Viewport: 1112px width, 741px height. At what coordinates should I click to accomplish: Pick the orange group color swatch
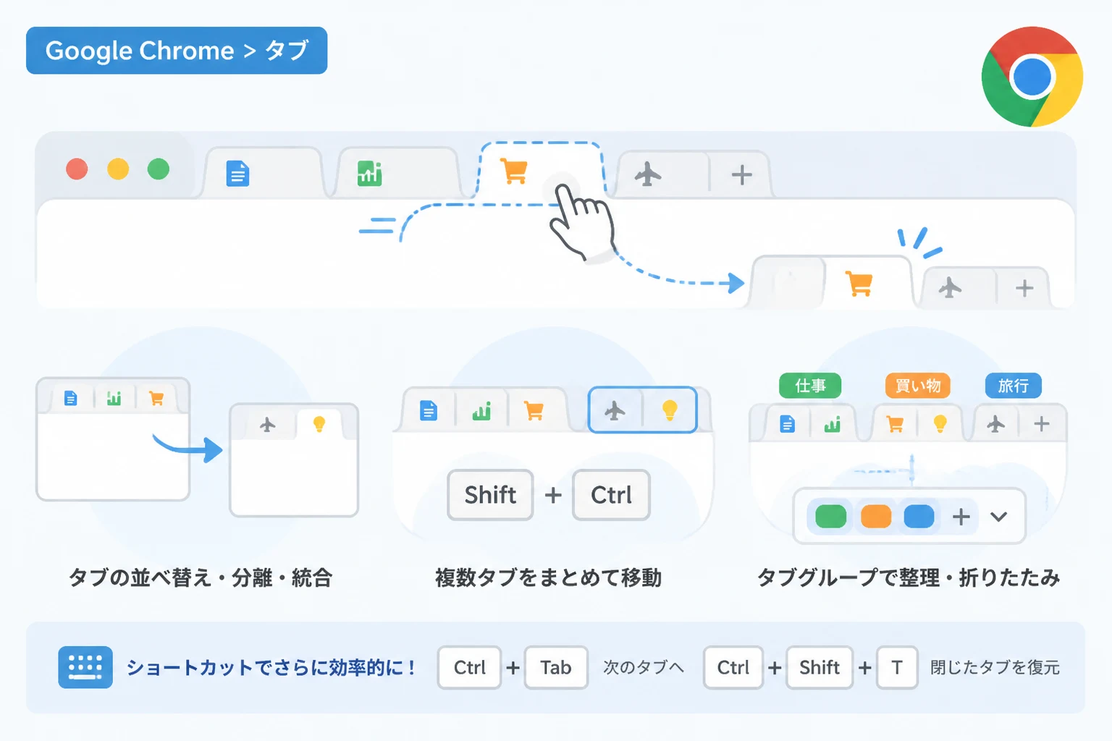pyautogui.click(x=876, y=517)
